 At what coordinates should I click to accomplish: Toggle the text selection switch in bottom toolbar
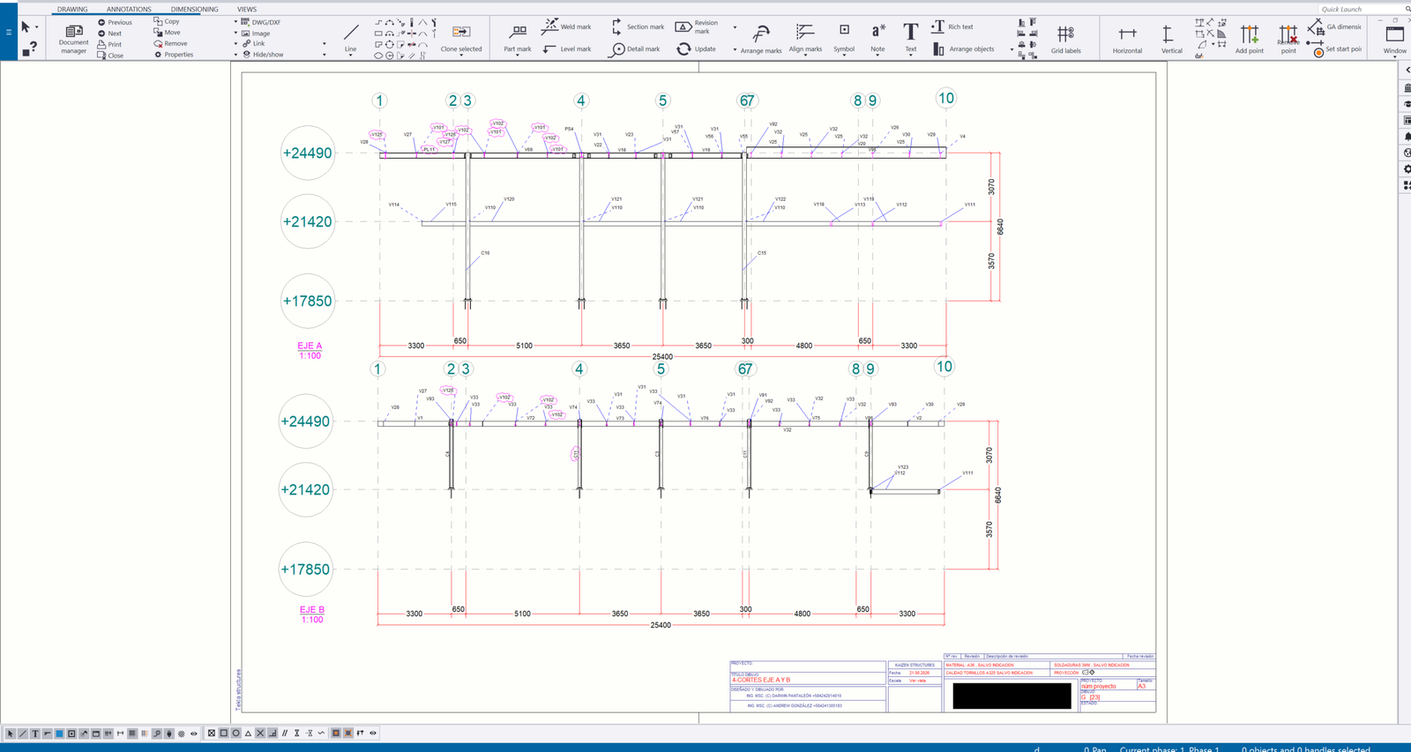35,733
